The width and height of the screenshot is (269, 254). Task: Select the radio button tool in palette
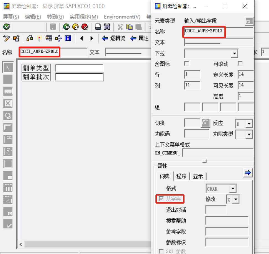tap(8, 116)
